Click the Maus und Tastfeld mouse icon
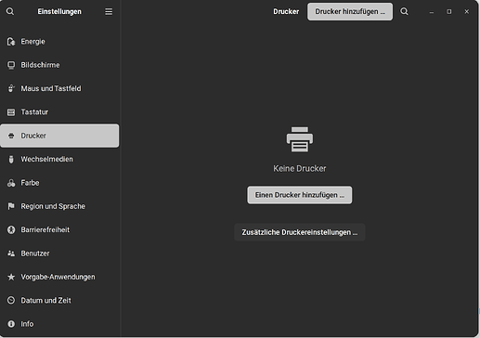The width and height of the screenshot is (480, 338). [11, 88]
